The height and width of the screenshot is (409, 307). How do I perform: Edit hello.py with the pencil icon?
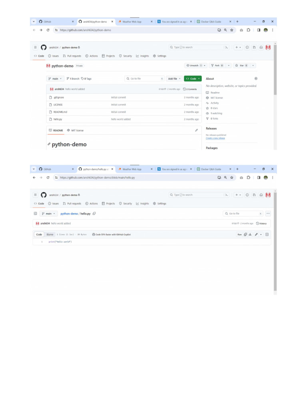click(256, 234)
